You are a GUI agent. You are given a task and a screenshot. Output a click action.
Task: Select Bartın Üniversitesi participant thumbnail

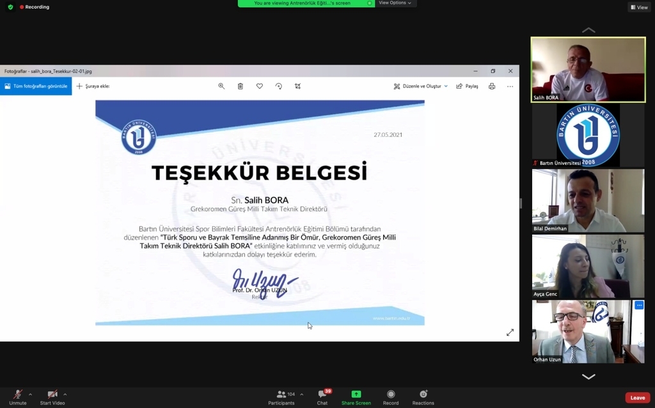click(x=588, y=136)
